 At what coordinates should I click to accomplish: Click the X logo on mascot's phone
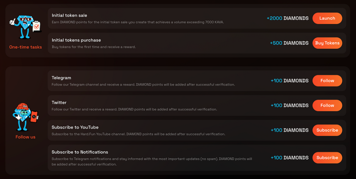click(x=34, y=117)
